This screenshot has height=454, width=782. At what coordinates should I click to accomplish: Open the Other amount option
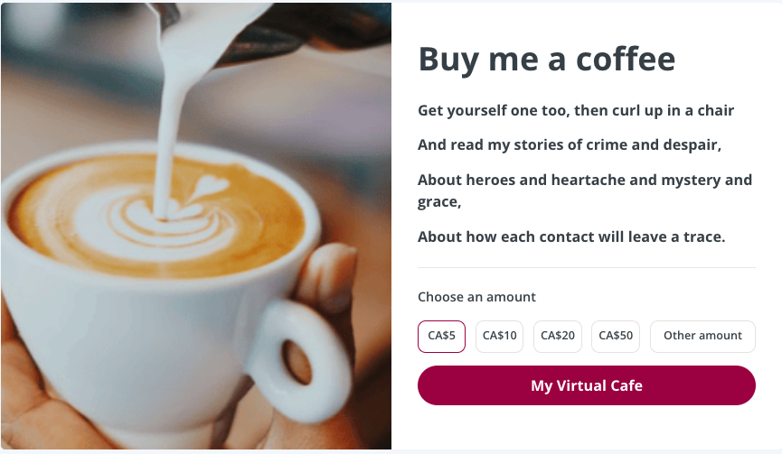[x=702, y=337]
